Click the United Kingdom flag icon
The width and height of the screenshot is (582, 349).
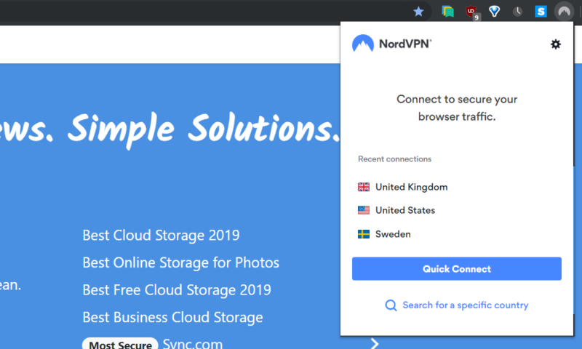[x=363, y=187]
